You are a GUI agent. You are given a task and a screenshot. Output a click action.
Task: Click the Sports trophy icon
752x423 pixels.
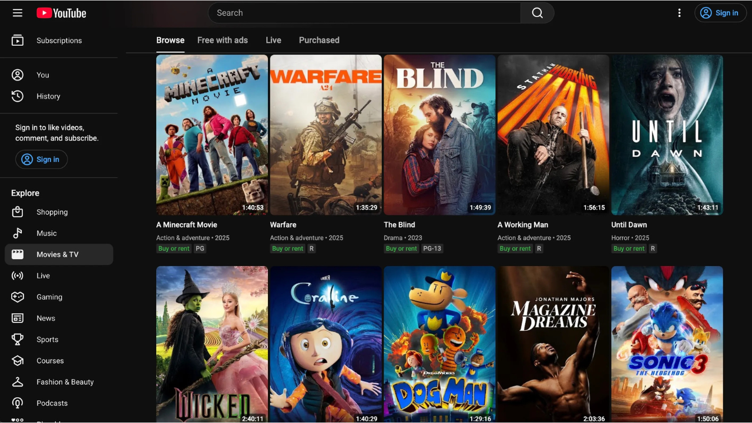pyautogui.click(x=18, y=340)
